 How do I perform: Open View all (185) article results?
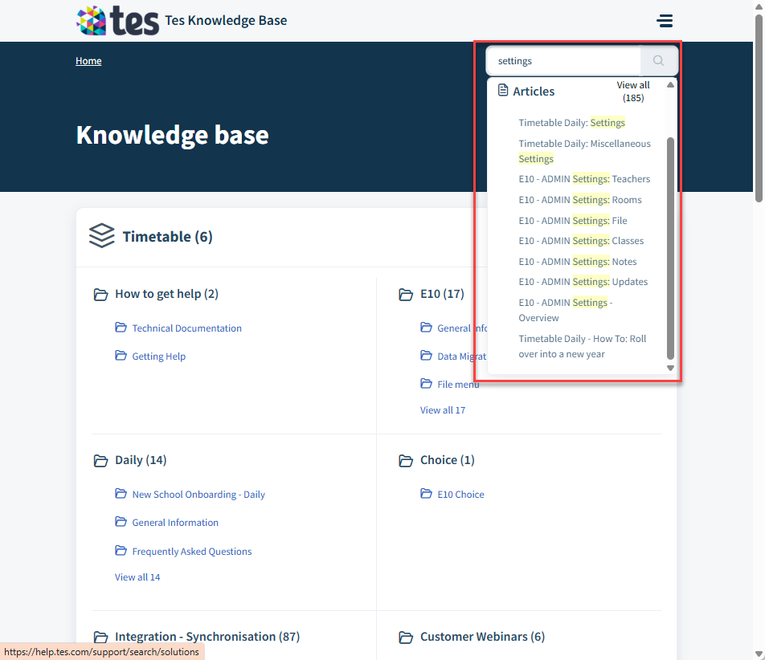(632, 92)
